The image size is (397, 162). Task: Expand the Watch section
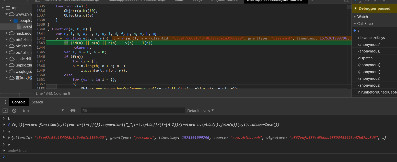pos(355,17)
